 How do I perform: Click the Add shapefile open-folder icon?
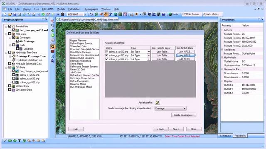(x=158, y=103)
